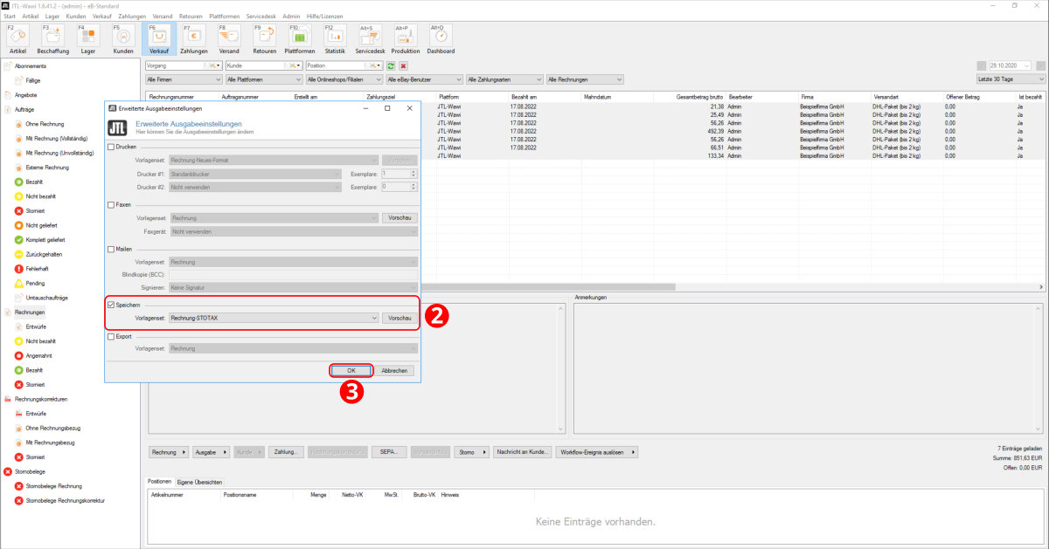Open the Statistik module icon
Viewport: 1049px width, 549px height.
click(x=335, y=38)
